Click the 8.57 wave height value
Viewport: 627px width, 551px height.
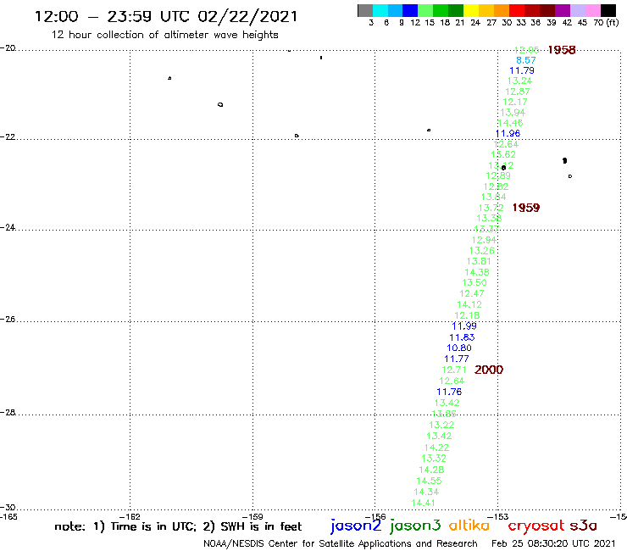[x=526, y=60]
